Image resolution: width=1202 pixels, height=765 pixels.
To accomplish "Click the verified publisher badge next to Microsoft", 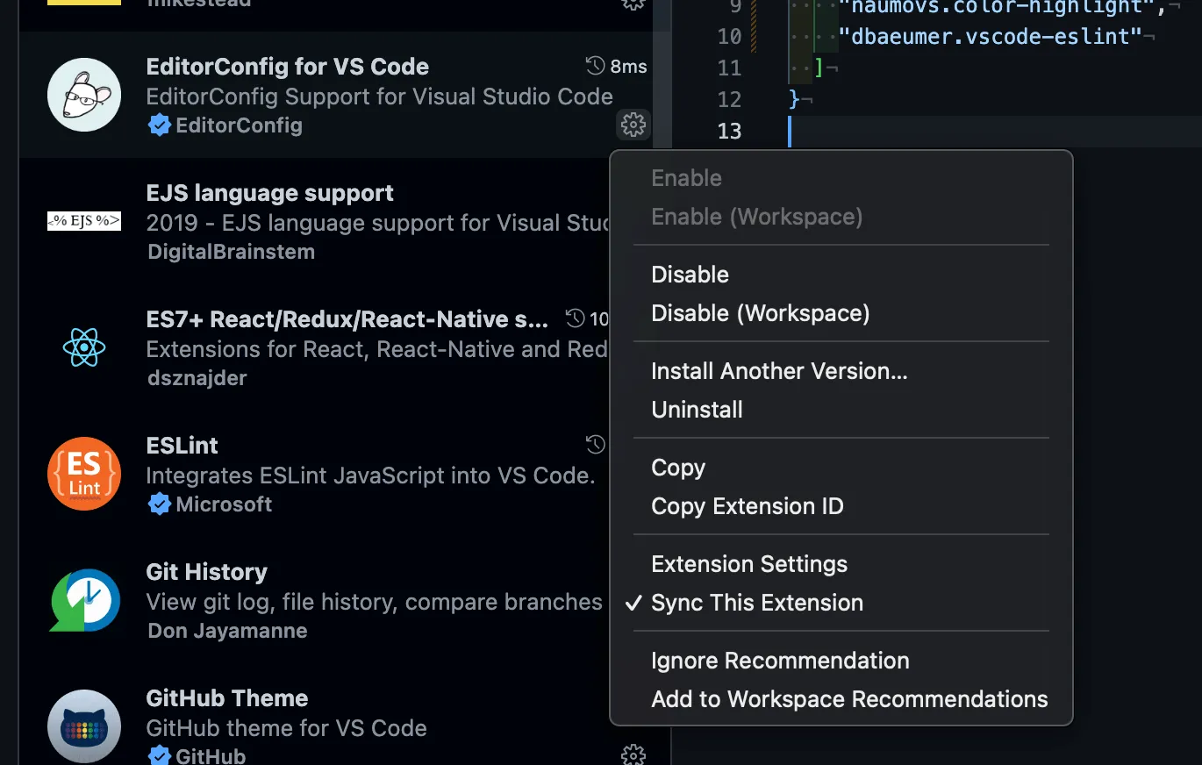I will point(159,504).
